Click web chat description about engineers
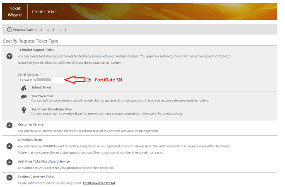 pyautogui.click(x=120, y=101)
